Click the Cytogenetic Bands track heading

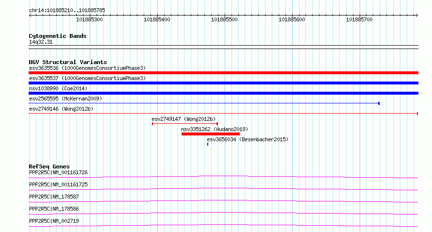58,36
